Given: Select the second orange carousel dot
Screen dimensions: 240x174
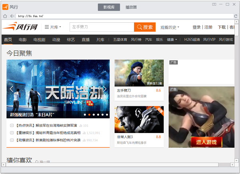Looking at the screenshot, I should (89, 115).
